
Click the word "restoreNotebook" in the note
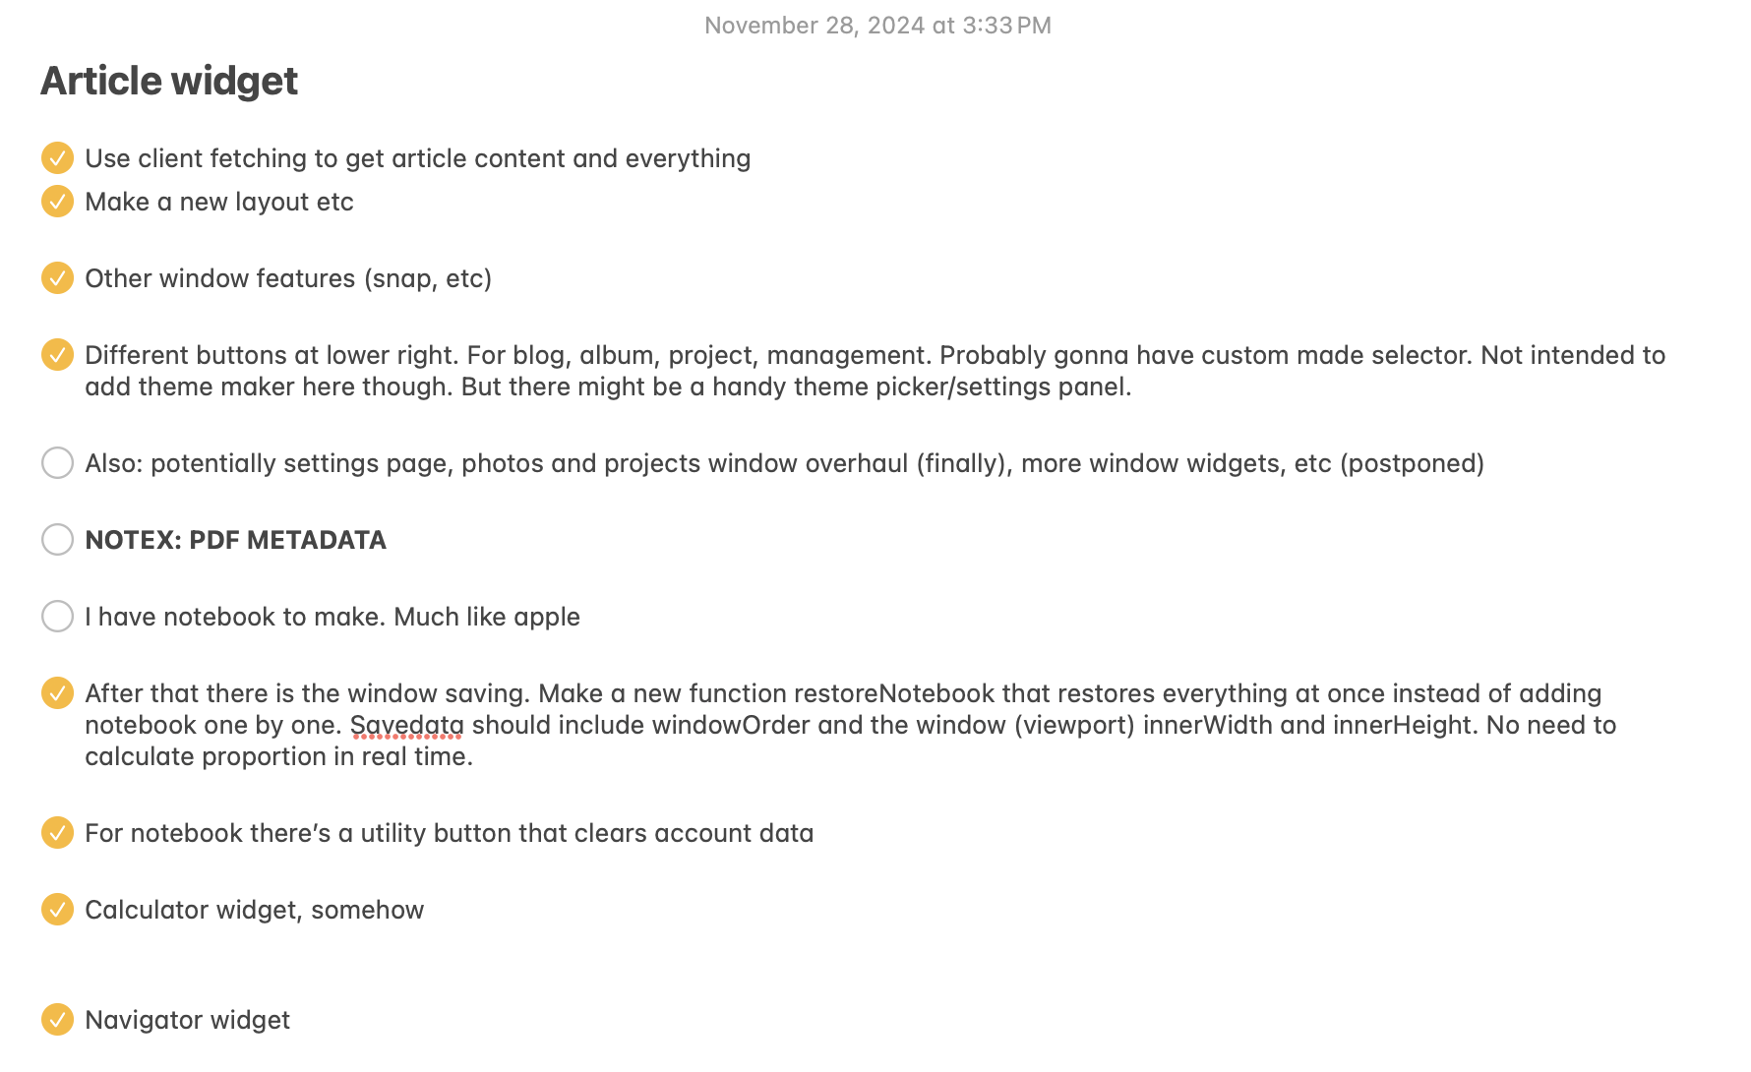pyautogui.click(x=893, y=692)
